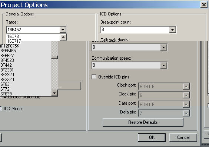This screenshot has width=209, height=147.
Task: Expand the dropdown below Callstack depth showing 8
Action: click(x=163, y=47)
